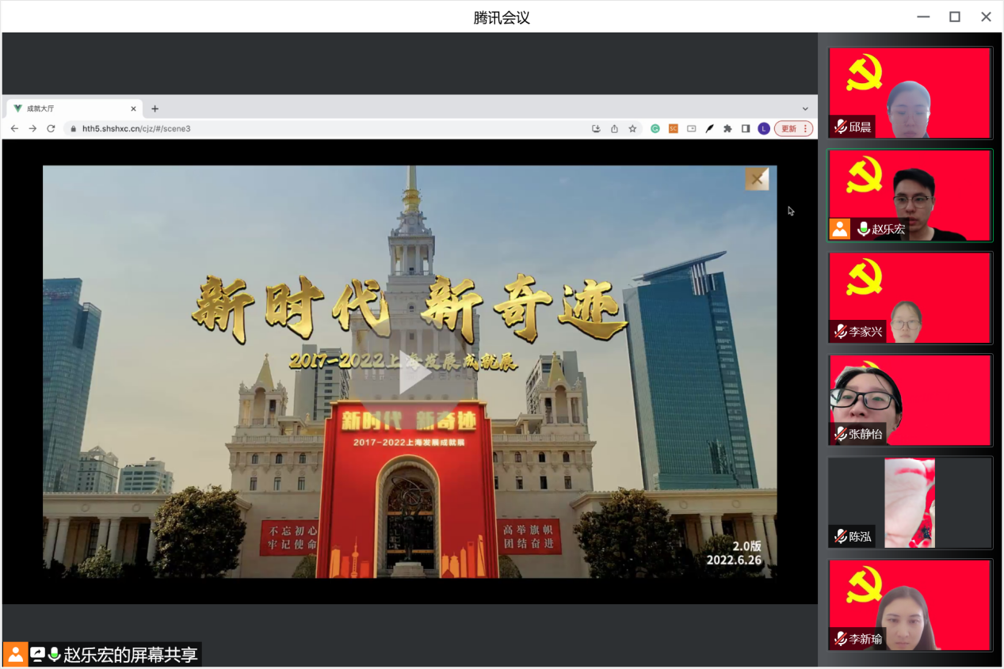This screenshot has height=669, width=1004.
Task: Click the share icon in the address bar
Action: [614, 128]
